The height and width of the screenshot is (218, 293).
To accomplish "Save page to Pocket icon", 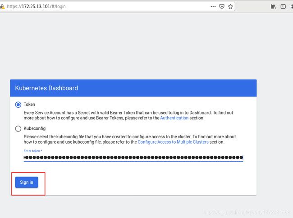I will 222,7.
